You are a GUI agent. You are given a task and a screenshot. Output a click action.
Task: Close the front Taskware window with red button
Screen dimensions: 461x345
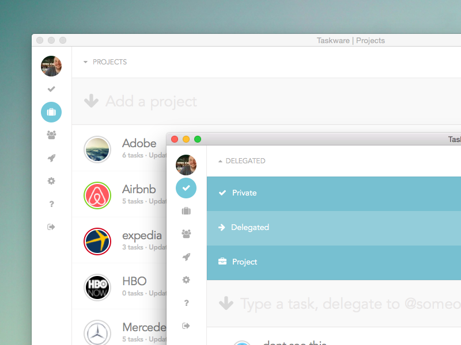click(175, 139)
